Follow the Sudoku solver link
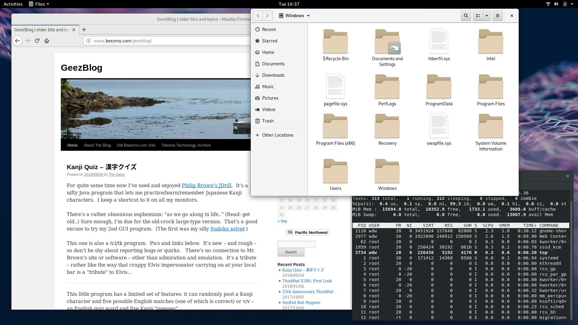Viewport: 578px width, 325px height. pyautogui.click(x=228, y=229)
